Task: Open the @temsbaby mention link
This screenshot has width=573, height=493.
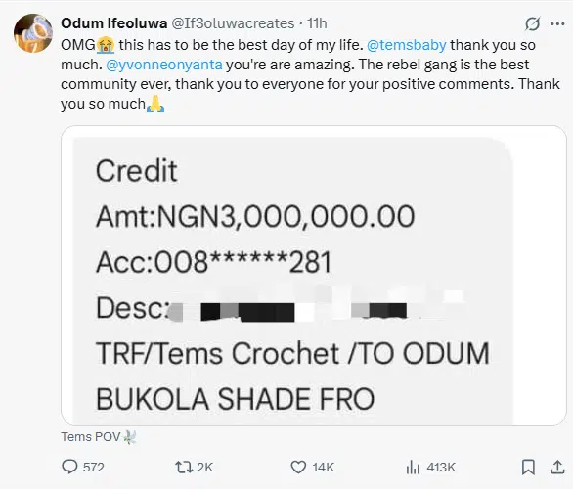Action: (x=406, y=45)
